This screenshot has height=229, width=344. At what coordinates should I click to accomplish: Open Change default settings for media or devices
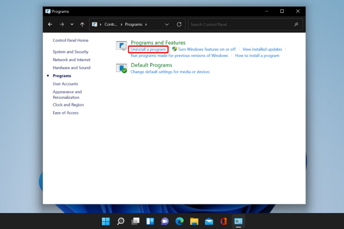coord(170,71)
